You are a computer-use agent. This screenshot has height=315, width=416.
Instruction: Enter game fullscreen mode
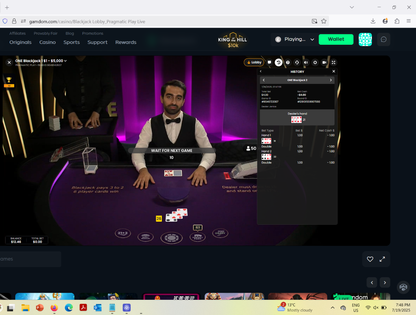[x=333, y=62]
